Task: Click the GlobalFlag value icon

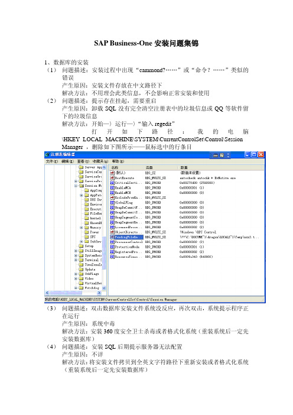Action: (112, 202)
